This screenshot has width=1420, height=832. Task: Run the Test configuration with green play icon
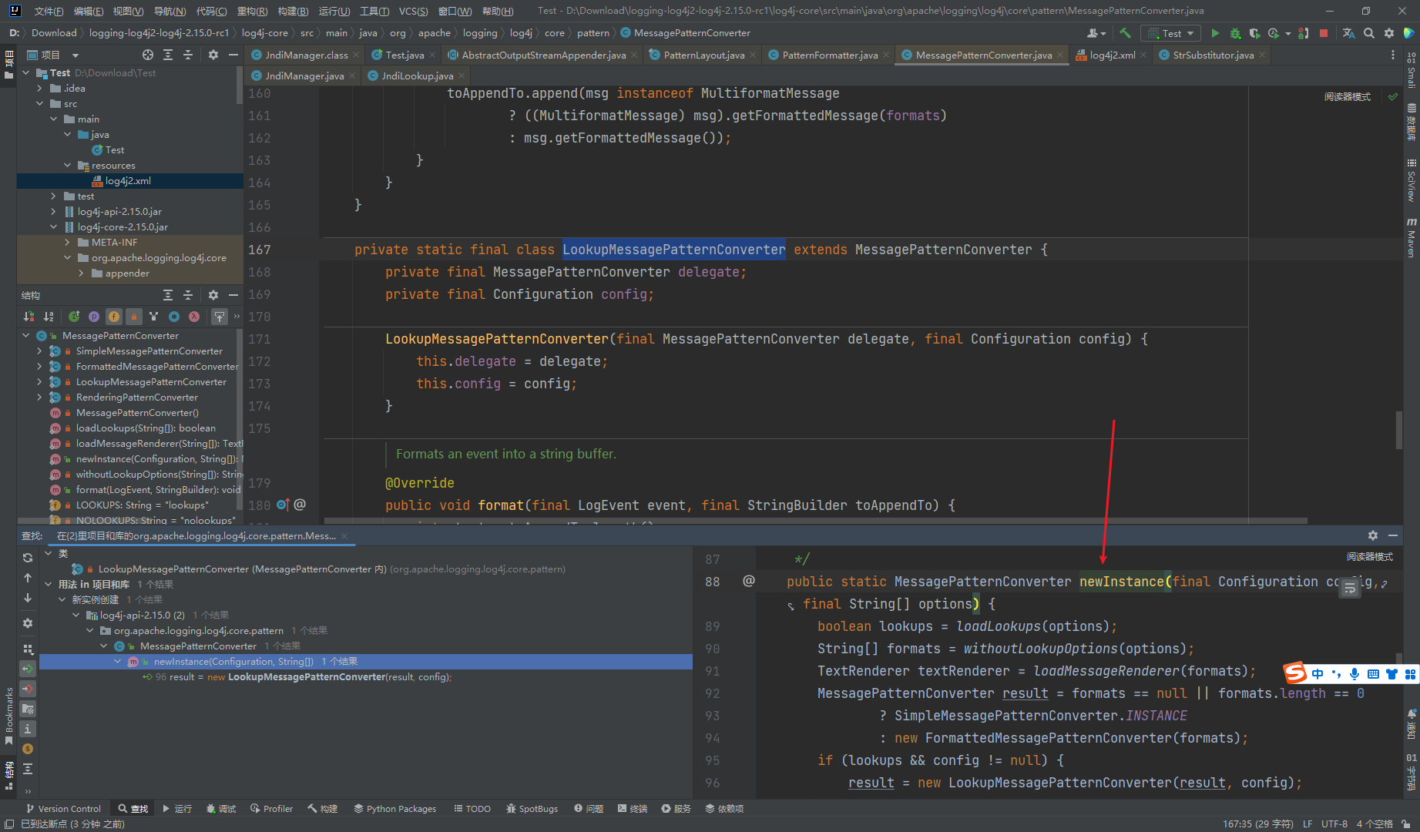point(1215,33)
